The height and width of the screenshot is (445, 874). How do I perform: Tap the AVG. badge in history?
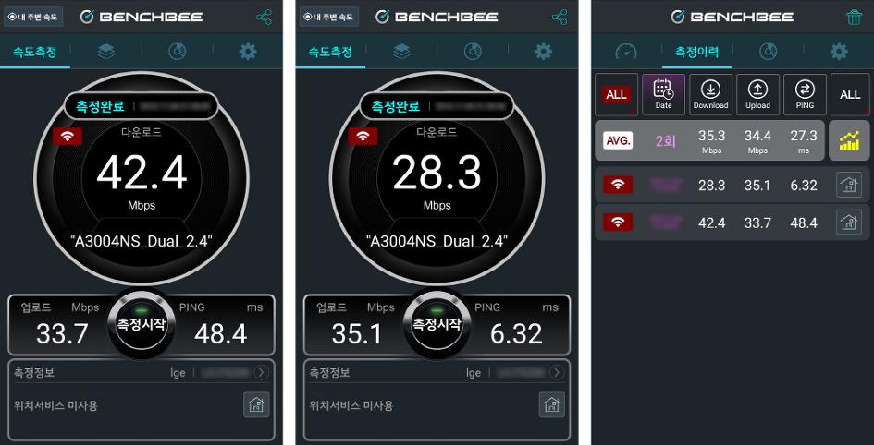618,140
